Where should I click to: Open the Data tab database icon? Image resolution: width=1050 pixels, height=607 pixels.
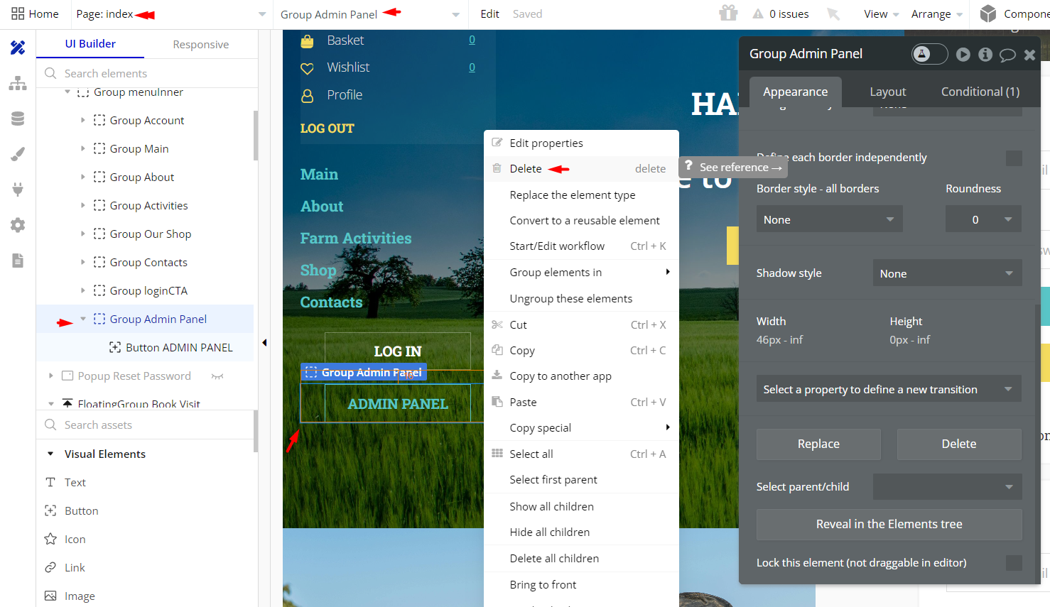[x=18, y=119]
